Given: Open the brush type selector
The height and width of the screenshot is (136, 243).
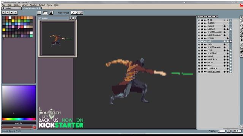Looking at the screenshot, I should pyautogui.click(x=39, y=12).
